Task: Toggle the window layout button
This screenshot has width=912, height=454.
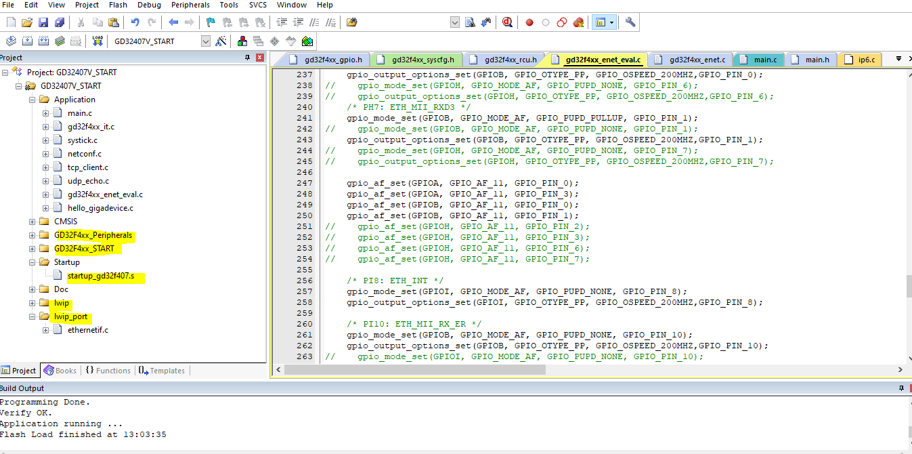Action: tap(599, 22)
